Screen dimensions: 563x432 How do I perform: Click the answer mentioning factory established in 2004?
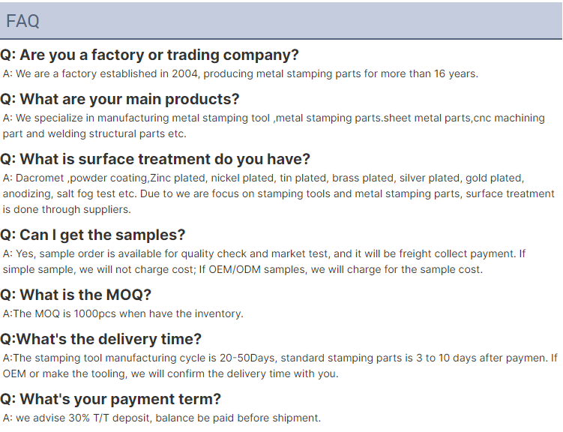[240, 73]
